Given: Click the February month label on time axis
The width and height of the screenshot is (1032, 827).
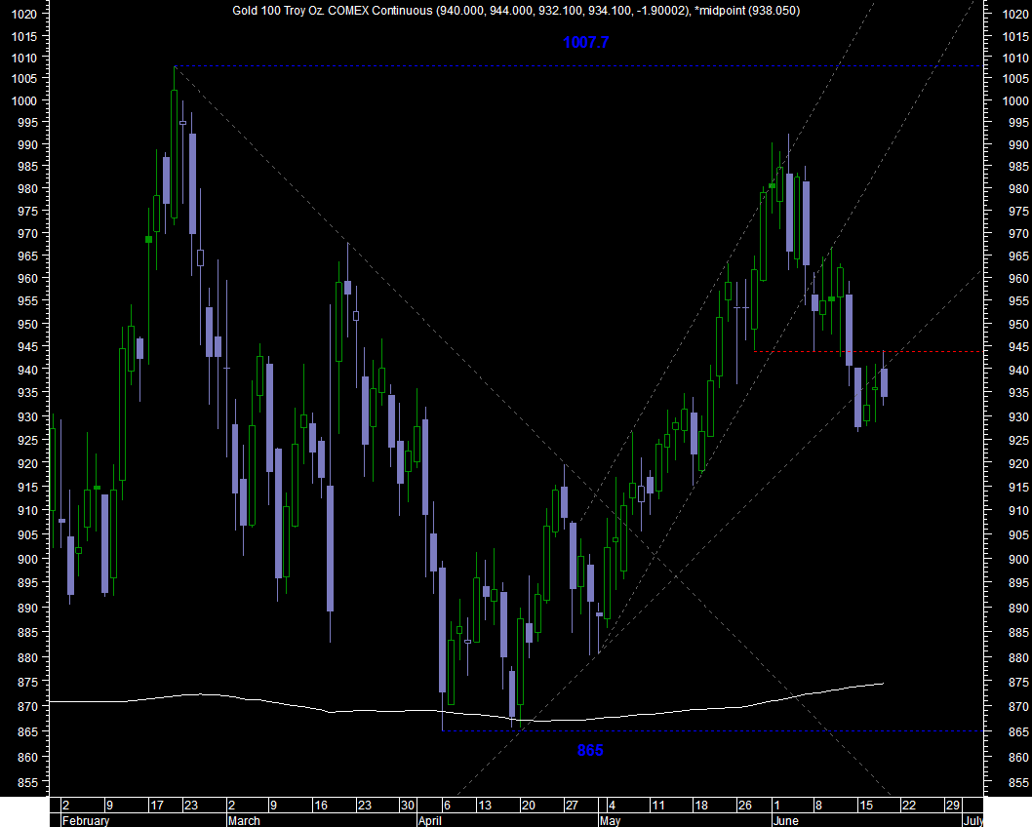Looking at the screenshot, I should pos(86,820).
